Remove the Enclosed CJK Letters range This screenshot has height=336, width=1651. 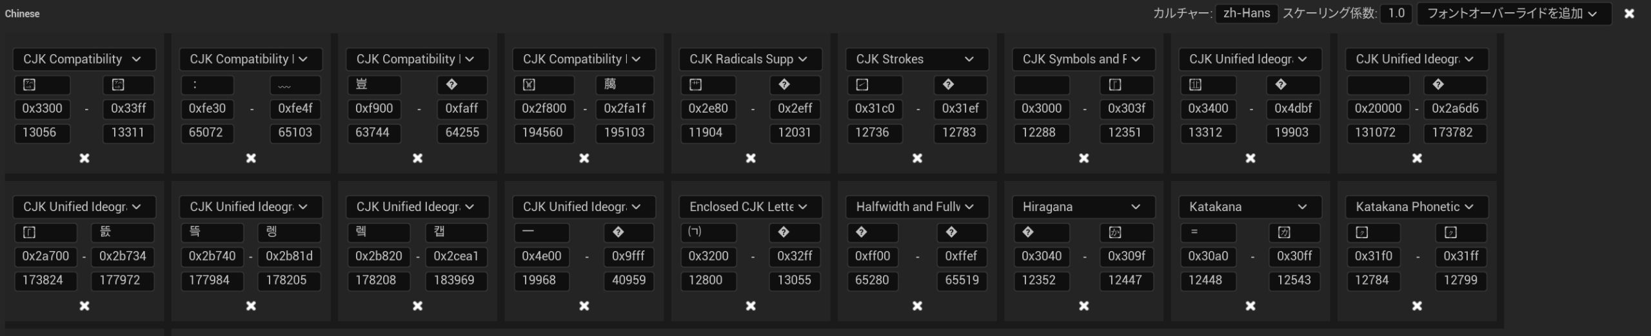[751, 306]
